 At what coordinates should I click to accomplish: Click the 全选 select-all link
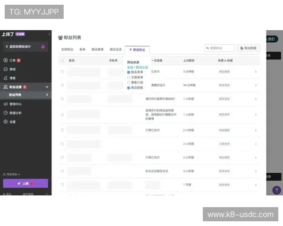(x=130, y=67)
